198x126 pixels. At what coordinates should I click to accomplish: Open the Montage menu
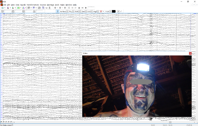pos(51,5)
